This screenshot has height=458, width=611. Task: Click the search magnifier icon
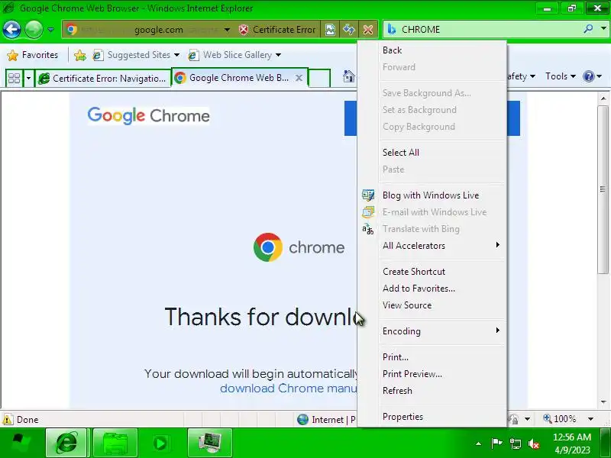[x=588, y=29]
